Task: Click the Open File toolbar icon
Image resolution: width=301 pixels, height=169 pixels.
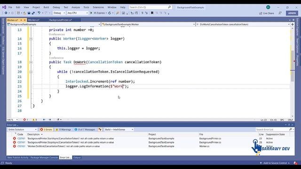Action: coord(24,13)
